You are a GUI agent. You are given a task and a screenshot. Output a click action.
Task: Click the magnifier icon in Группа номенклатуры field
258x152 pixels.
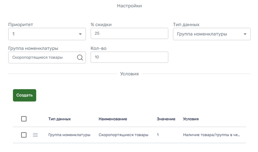coord(80,58)
